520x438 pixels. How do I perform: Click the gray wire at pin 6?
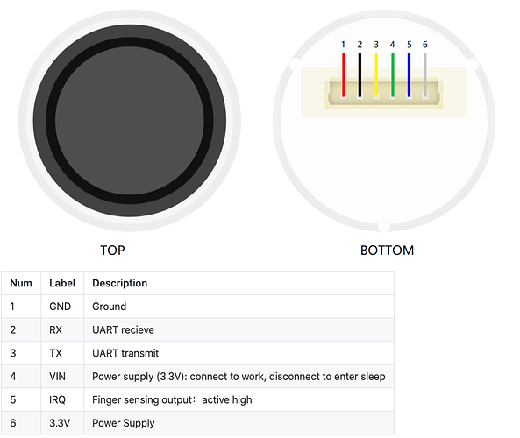[425, 74]
